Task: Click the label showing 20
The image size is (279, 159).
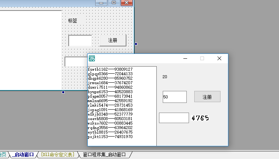Action: [x=165, y=77]
